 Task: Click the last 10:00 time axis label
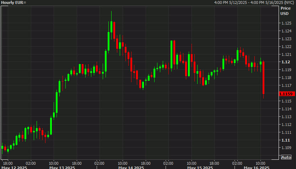pos(260,163)
